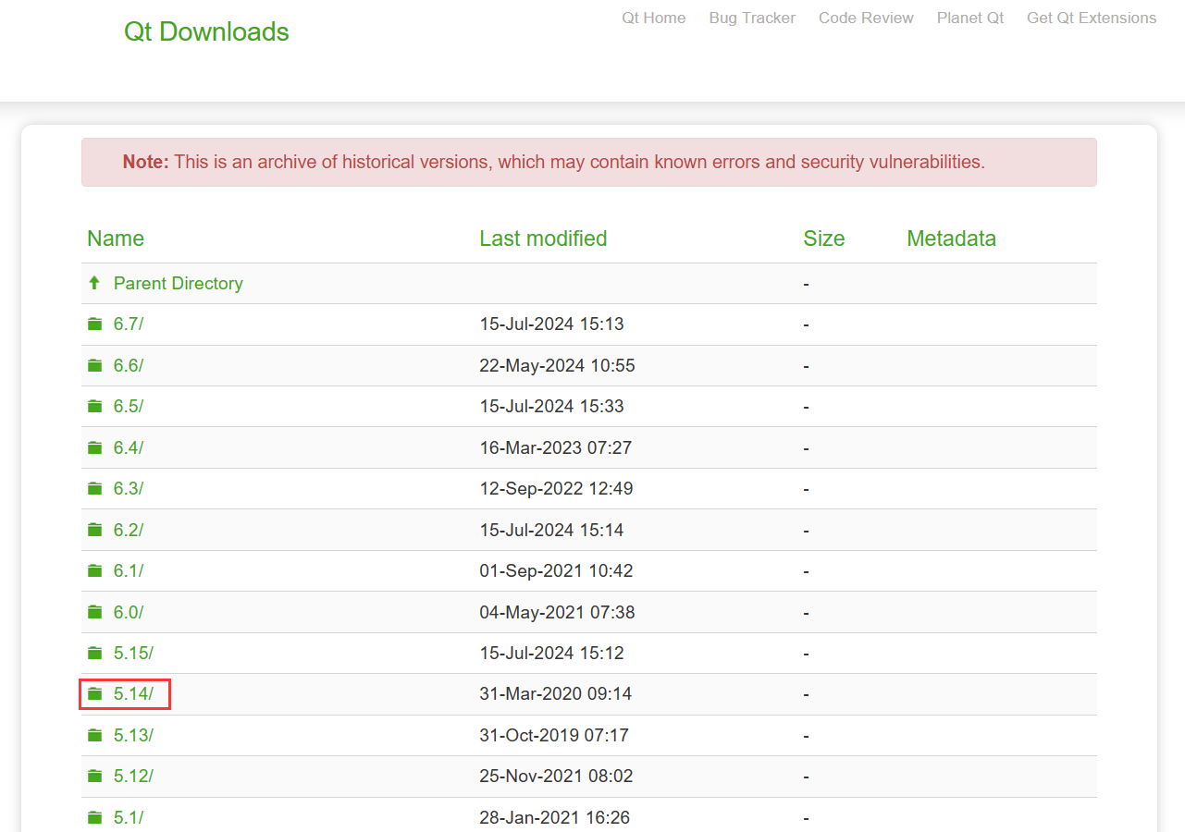
Task: Click the date 31-Oct-2019 07:17
Action: click(x=553, y=735)
